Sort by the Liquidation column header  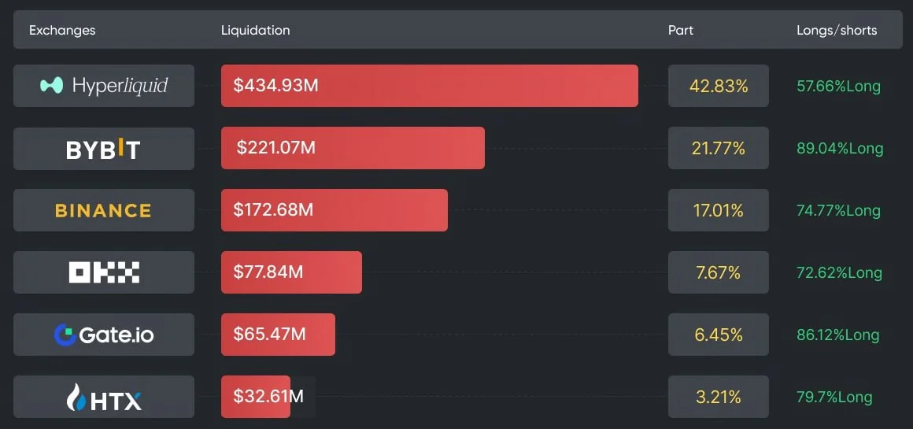[x=255, y=30]
